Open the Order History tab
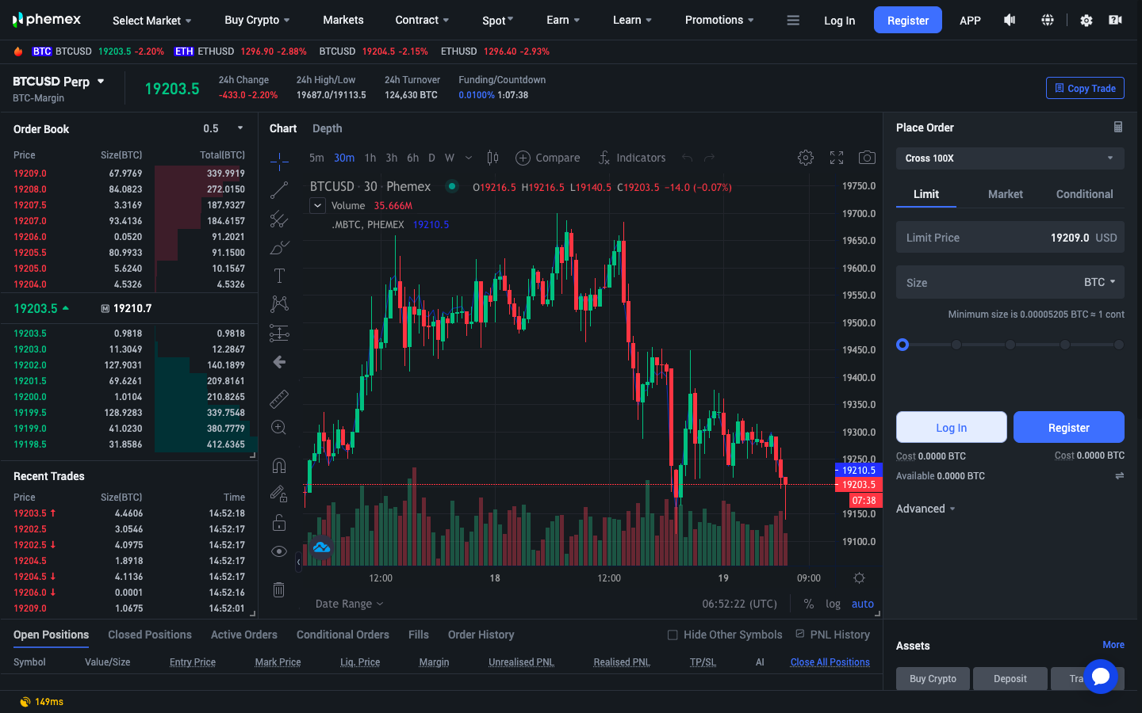The width and height of the screenshot is (1142, 713). [481, 635]
